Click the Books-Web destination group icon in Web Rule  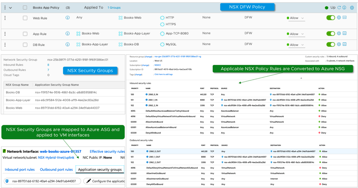tap(120, 18)
